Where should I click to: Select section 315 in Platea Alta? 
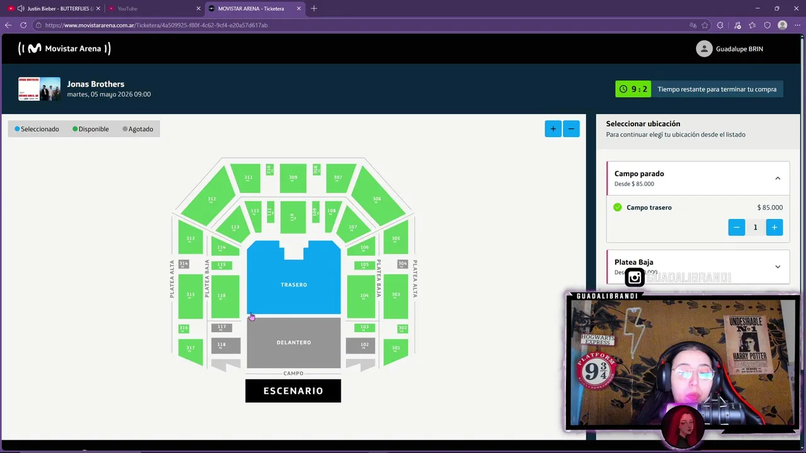coord(191,296)
